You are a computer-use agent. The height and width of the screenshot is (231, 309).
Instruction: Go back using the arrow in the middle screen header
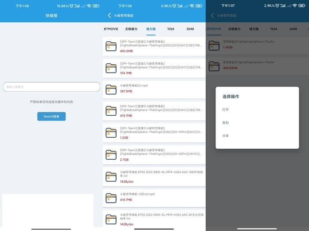tap(109, 15)
